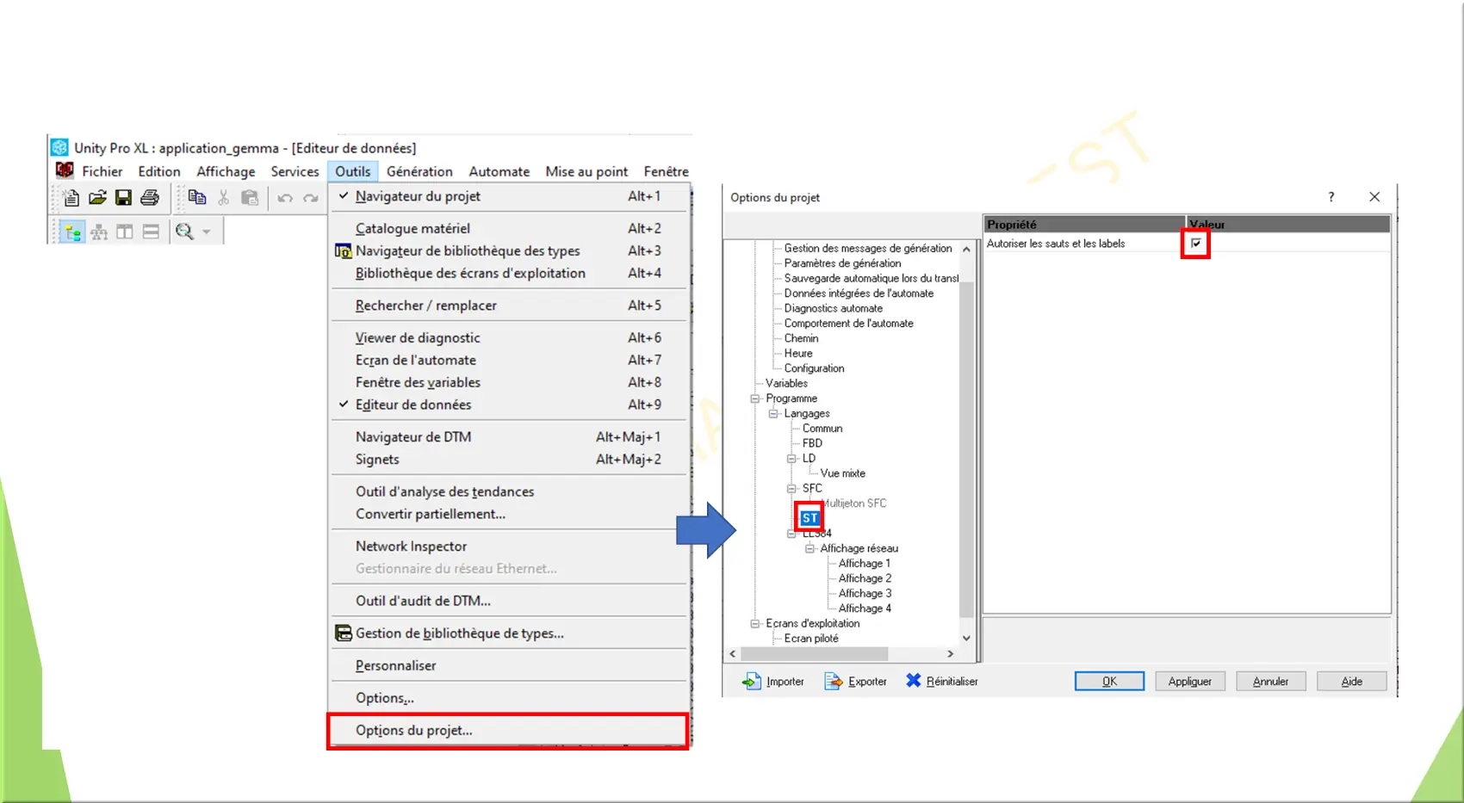1464x803 pixels.
Task: Open the Automate menu
Action: [499, 171]
